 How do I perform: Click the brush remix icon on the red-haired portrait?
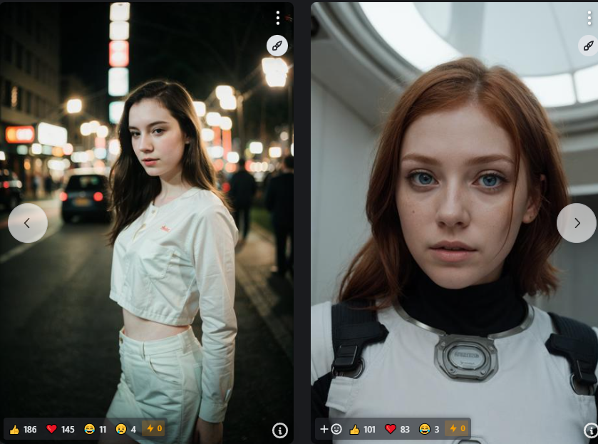coord(589,45)
